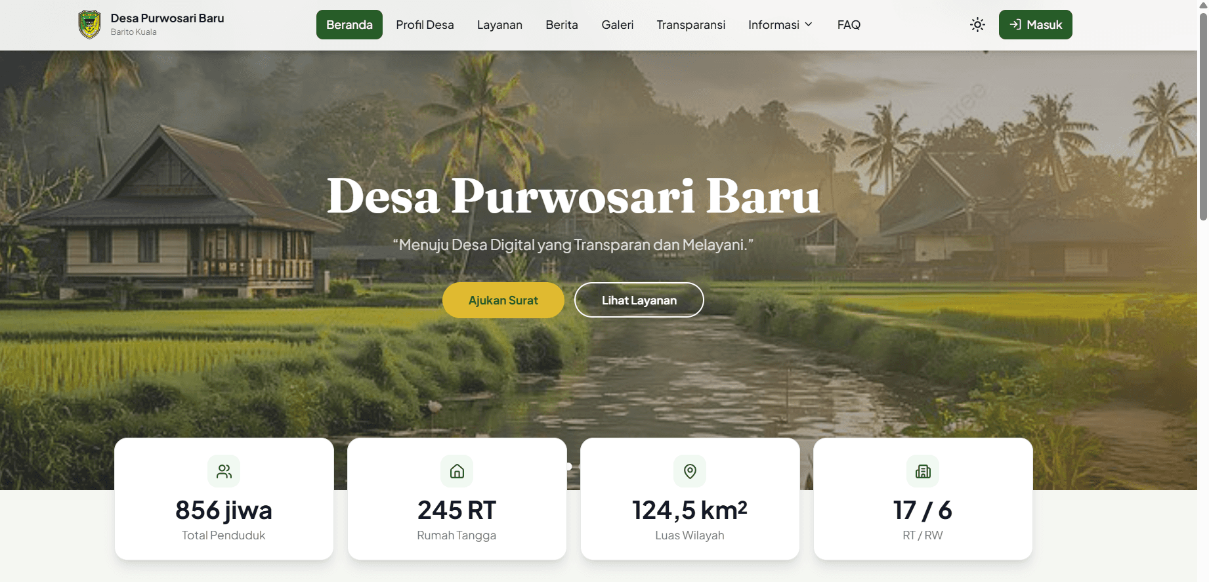The width and height of the screenshot is (1209, 582).
Task: Click the Masuk login button
Action: coord(1035,25)
